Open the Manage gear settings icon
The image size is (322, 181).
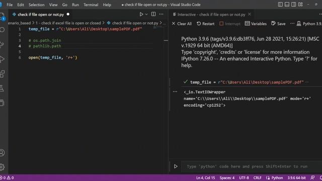click(2, 167)
